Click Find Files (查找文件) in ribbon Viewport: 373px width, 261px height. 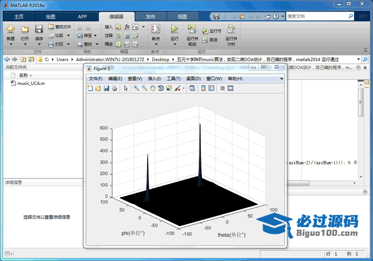(59, 27)
